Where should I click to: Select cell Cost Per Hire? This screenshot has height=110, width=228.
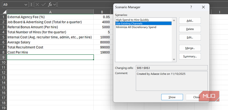pyautogui.click(x=50, y=52)
